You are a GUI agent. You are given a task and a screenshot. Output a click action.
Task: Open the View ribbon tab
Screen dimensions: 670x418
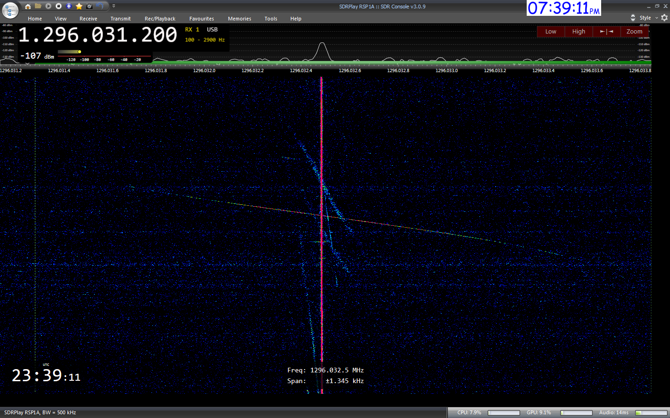pos(60,19)
